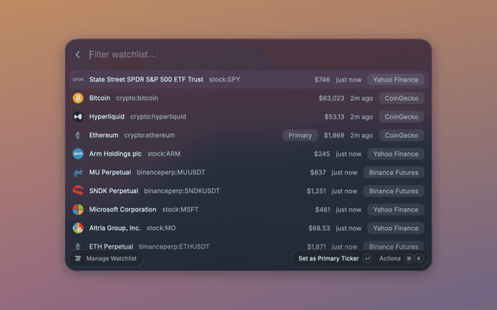The image size is (497, 310).
Task: Select the Ethereum watchlist name
Action: coord(103,136)
